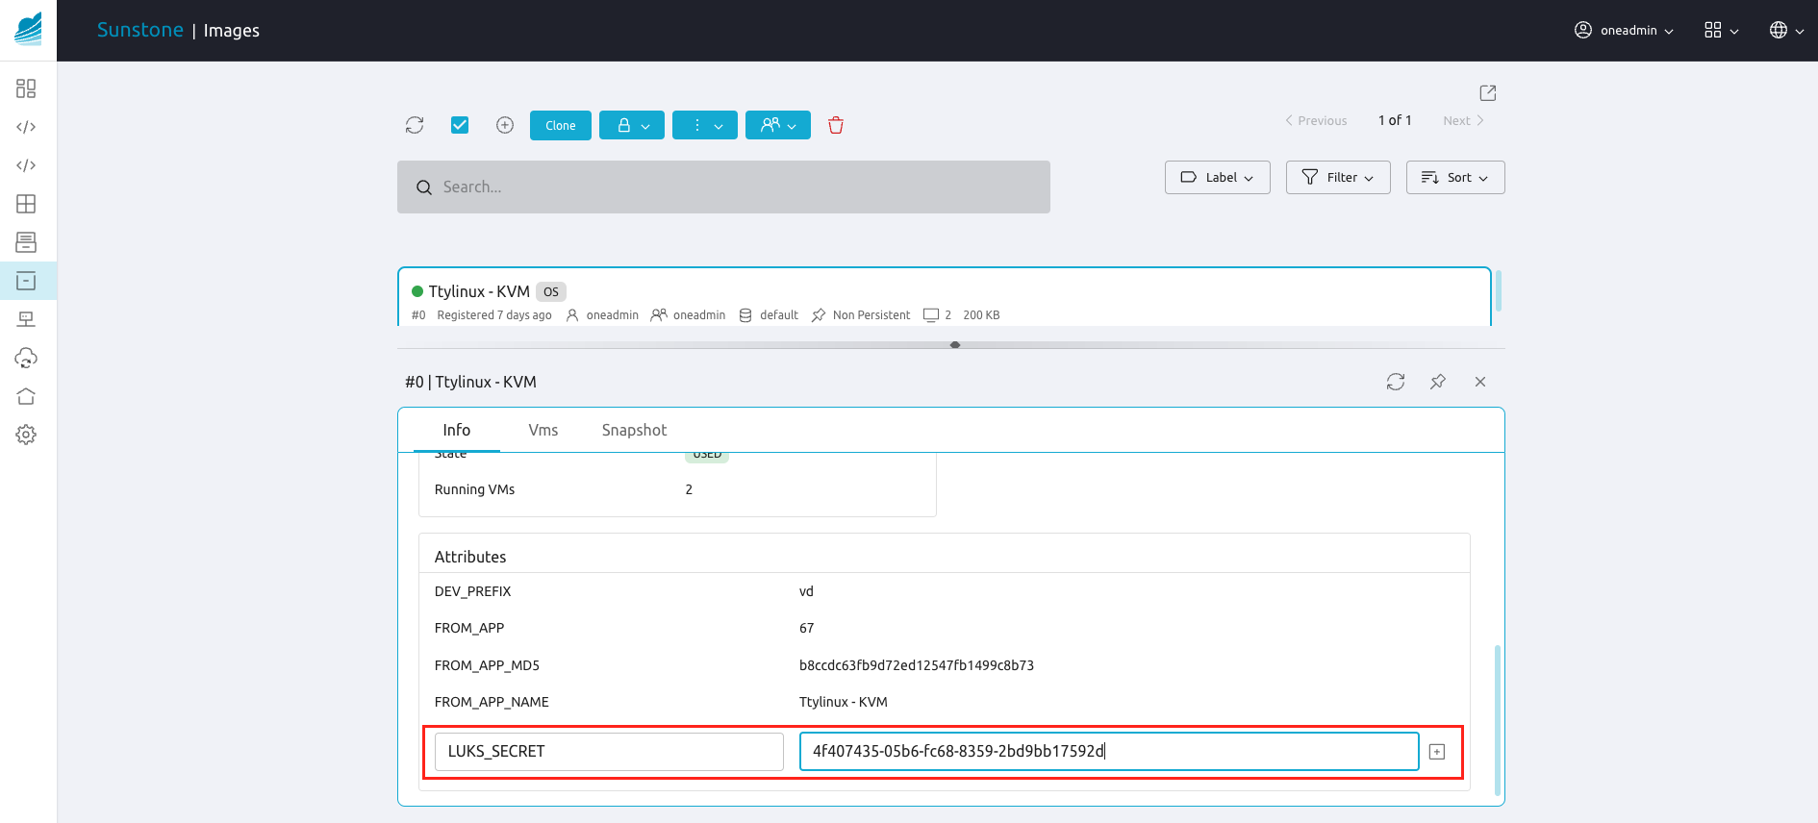Click the FROM_APP_MD5 value text

click(x=917, y=665)
